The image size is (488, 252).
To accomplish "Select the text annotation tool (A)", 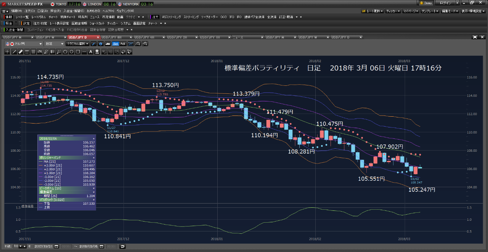I will point(91,51).
